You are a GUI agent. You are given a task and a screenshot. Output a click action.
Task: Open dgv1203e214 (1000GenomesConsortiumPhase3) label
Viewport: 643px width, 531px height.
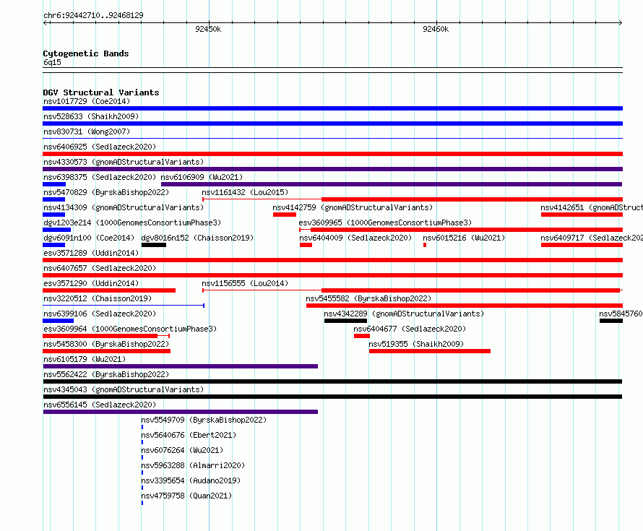click(x=132, y=223)
